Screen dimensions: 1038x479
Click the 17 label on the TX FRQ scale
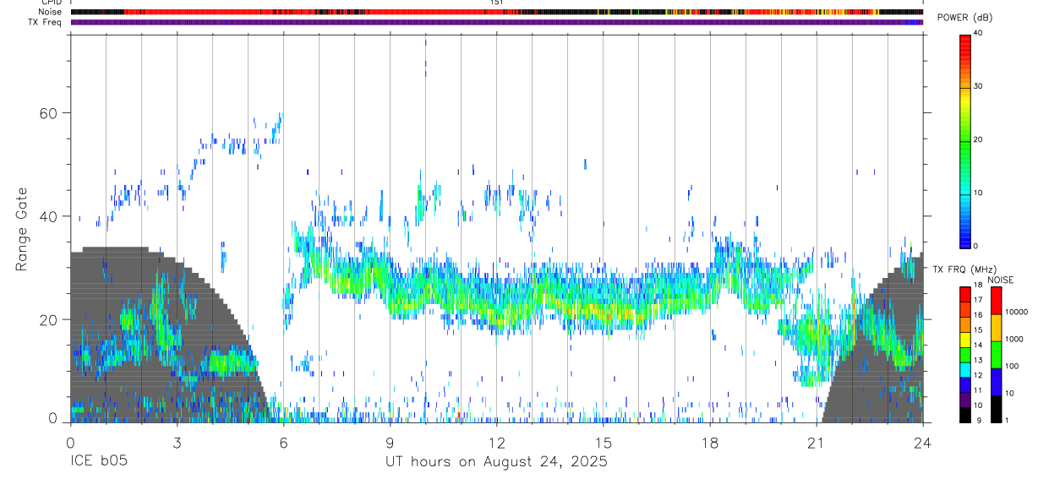pyautogui.click(x=977, y=300)
